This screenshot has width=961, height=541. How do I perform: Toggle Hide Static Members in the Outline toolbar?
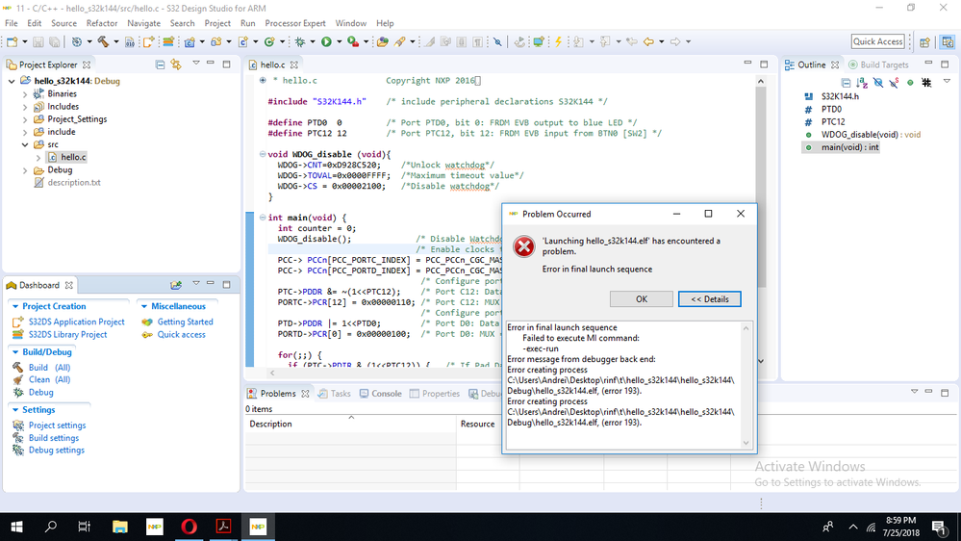coord(894,83)
